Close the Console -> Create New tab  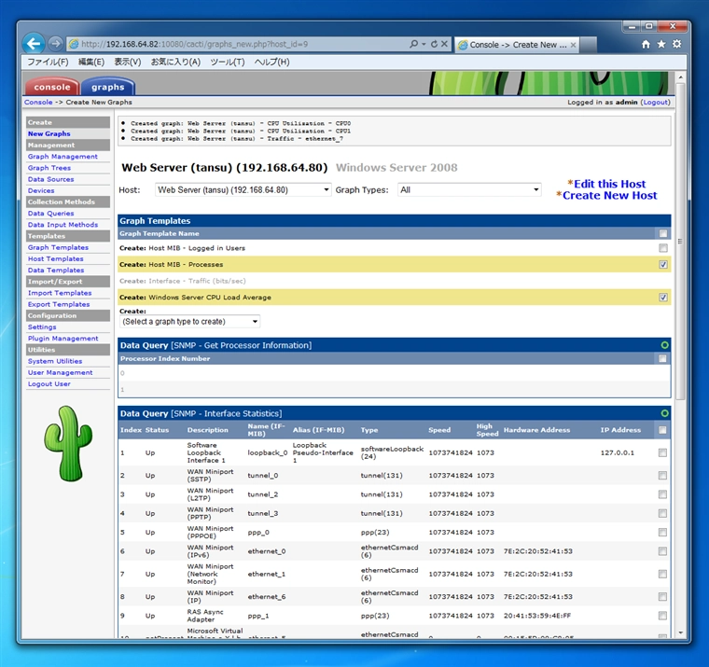click(x=573, y=45)
